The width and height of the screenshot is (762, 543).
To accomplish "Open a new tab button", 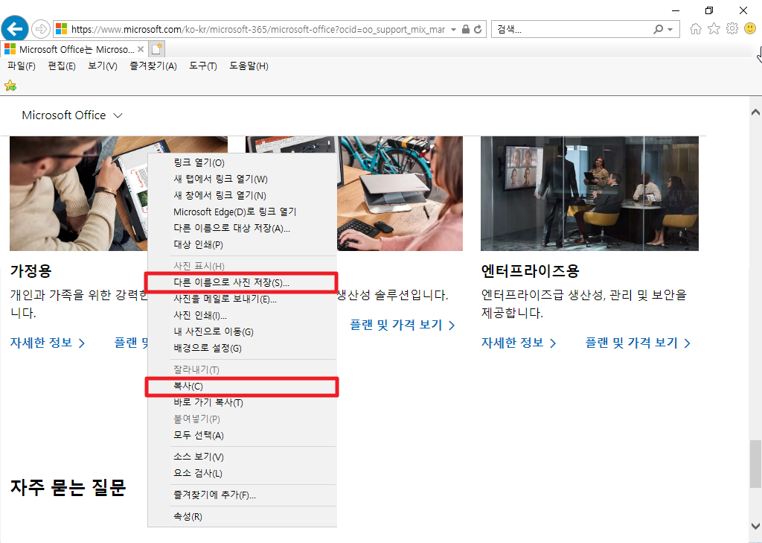I will click(x=157, y=49).
